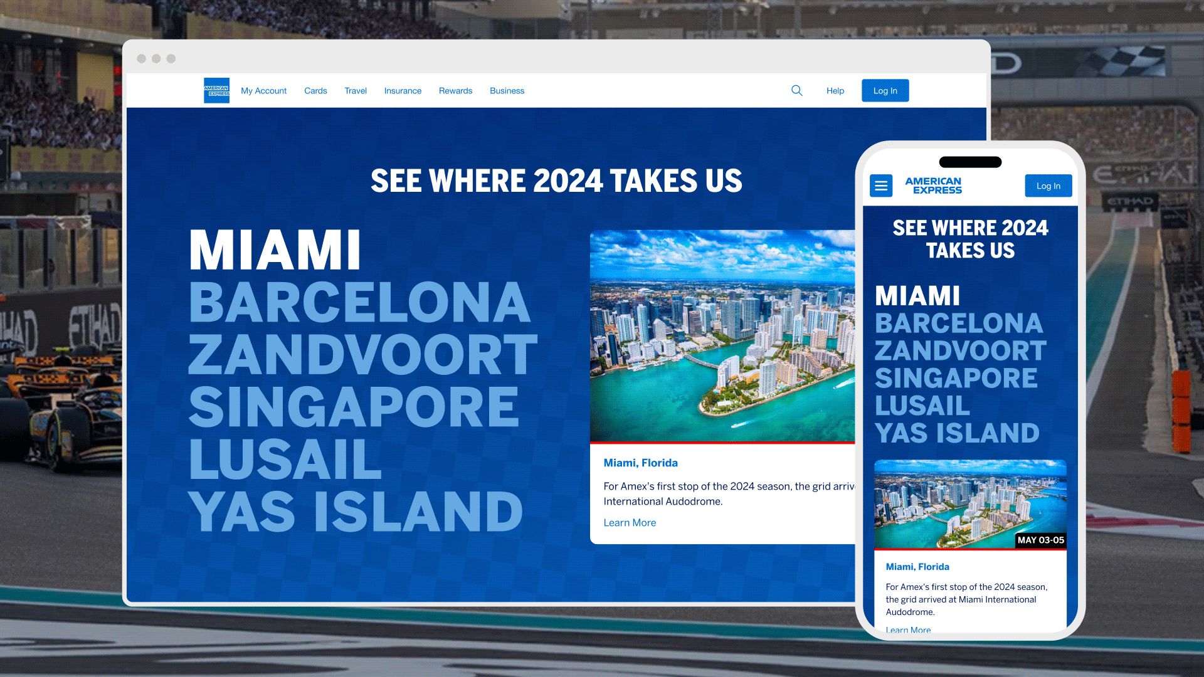Switch to the Rewards section

coord(455,90)
